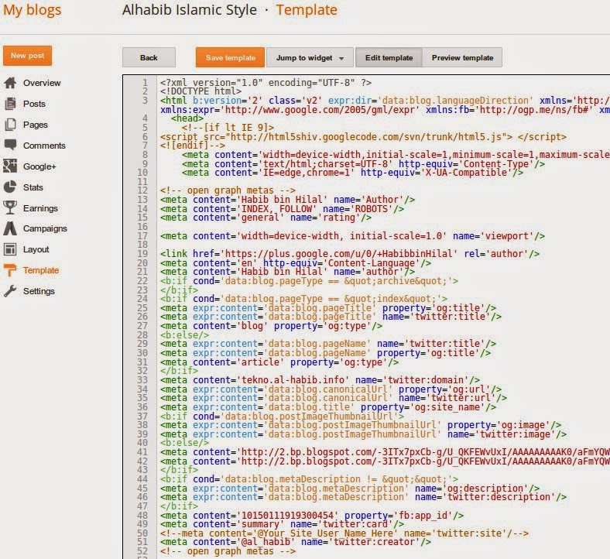Click the Stats pie chart icon
The image size is (610, 559).
10,187
